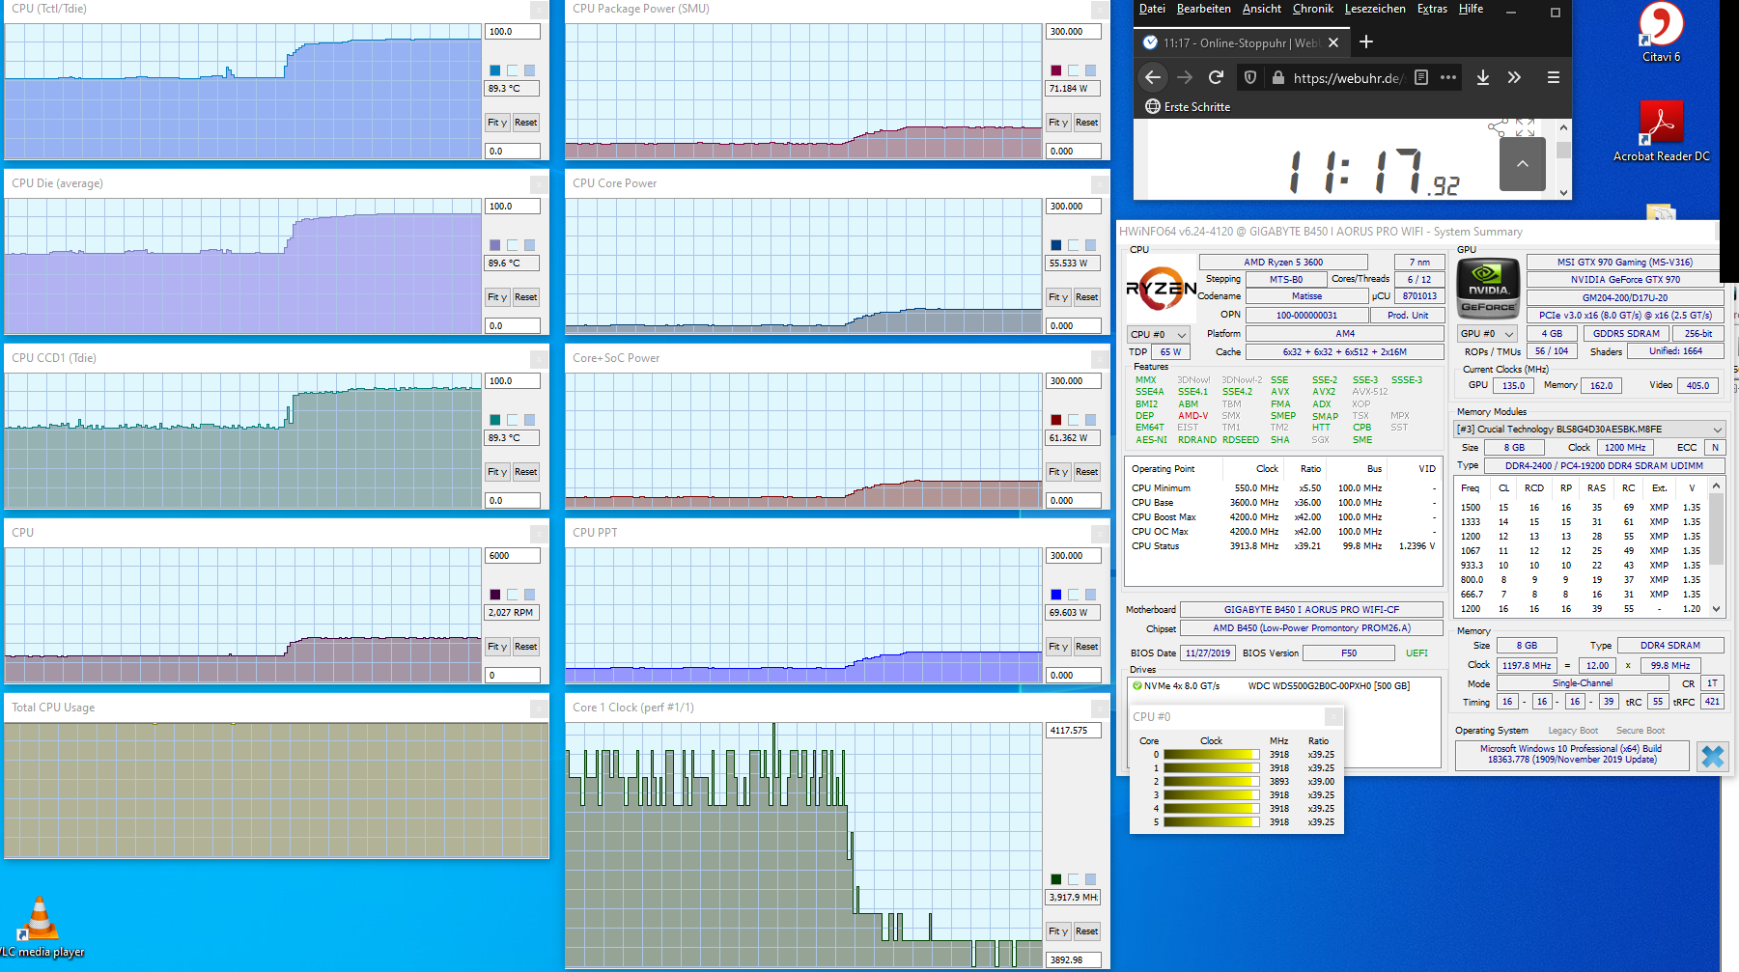Close the CPU #0 core clock panel
The image size is (1739, 972).
click(1333, 716)
